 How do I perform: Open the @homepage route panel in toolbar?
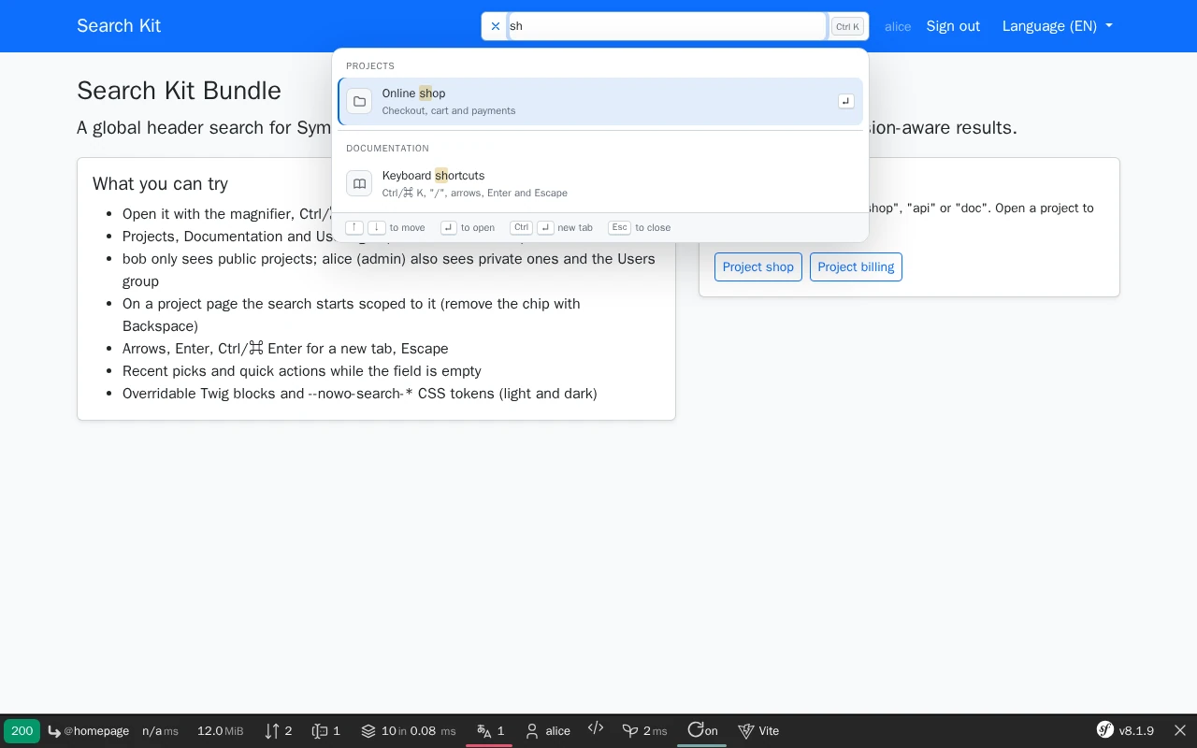tap(89, 731)
